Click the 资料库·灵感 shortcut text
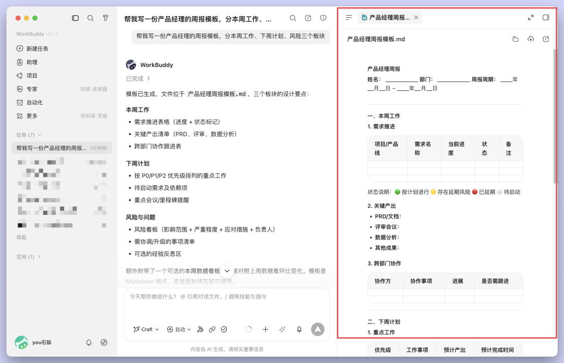This screenshot has height=363, width=564. [93, 116]
